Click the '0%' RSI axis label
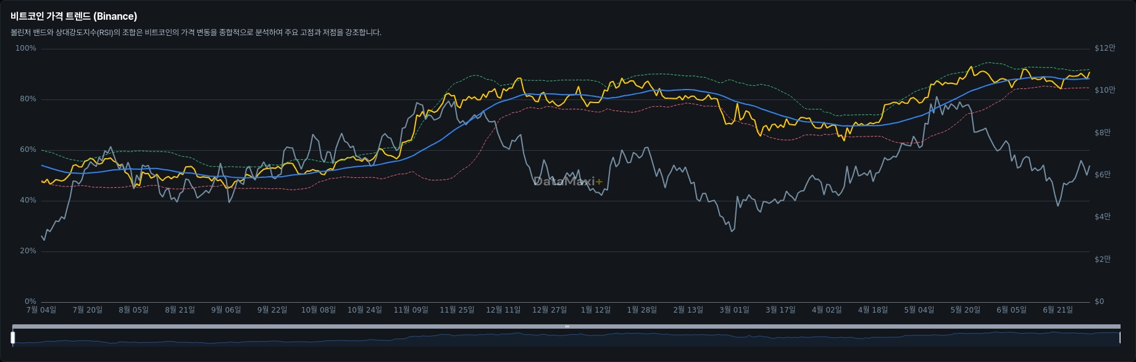The image size is (1136, 362). [x=30, y=301]
